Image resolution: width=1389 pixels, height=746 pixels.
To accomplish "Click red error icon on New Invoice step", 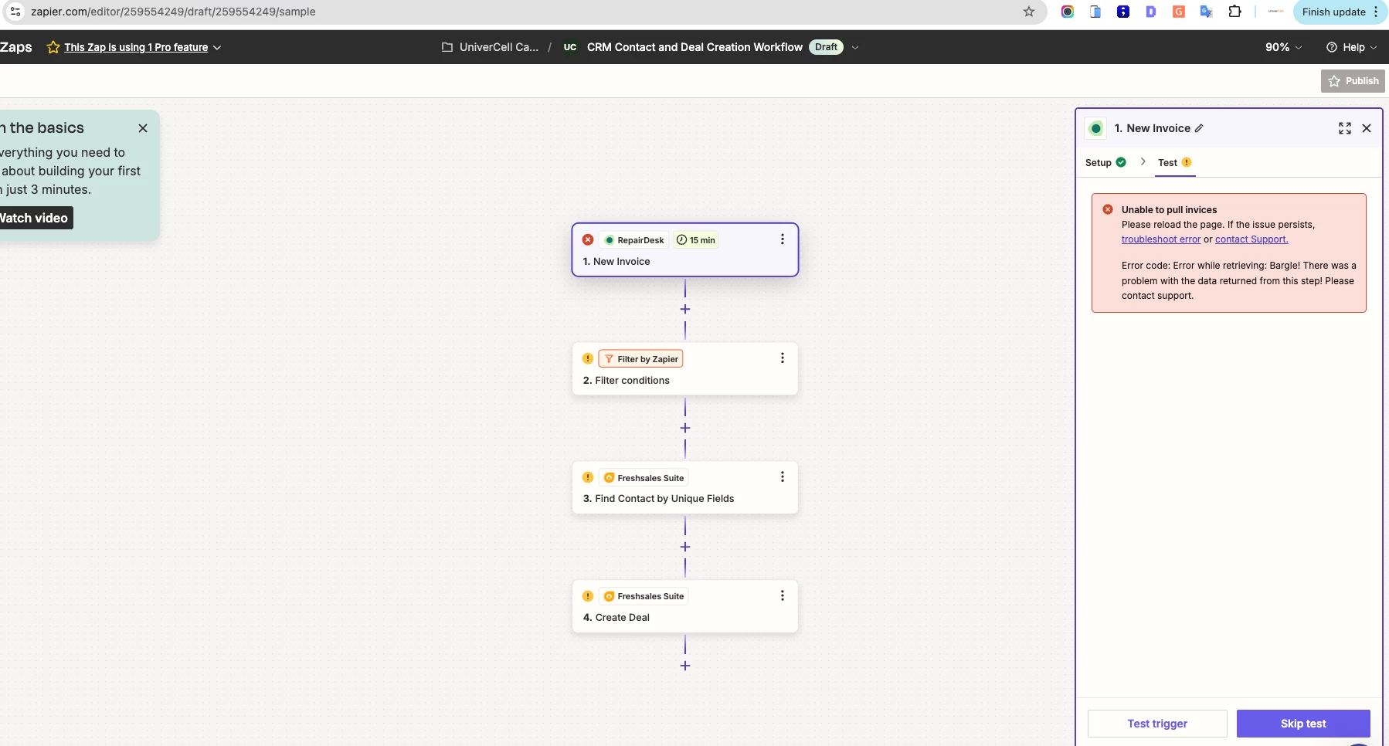I will [x=588, y=239].
